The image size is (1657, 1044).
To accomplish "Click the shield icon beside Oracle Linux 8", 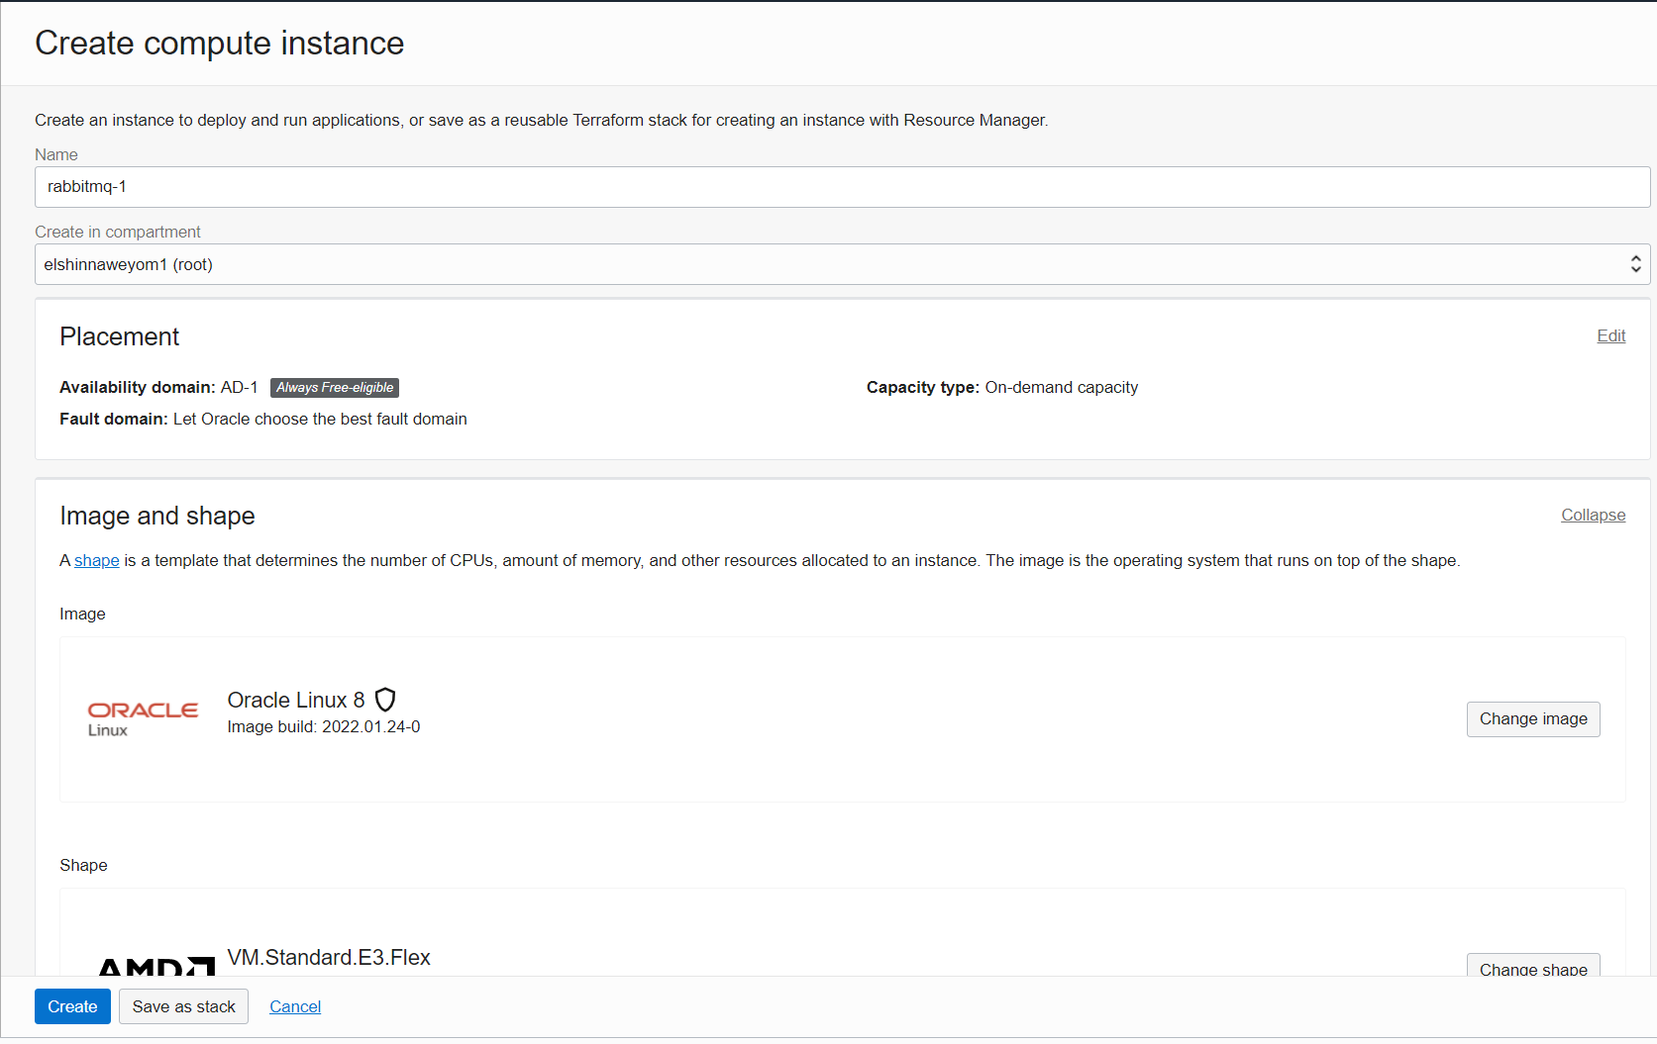I will [x=385, y=700].
